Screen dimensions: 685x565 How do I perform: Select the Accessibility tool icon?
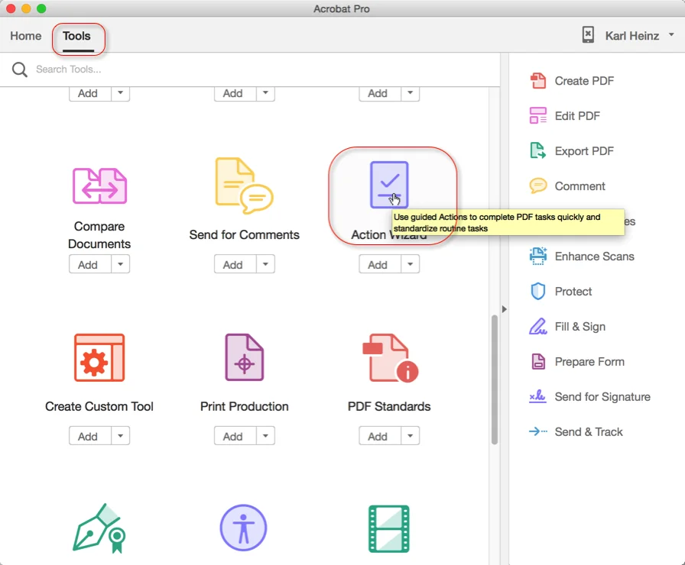(x=243, y=527)
